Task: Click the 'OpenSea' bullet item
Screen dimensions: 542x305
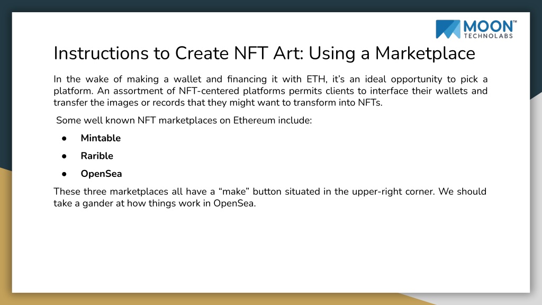Action: [x=101, y=174]
